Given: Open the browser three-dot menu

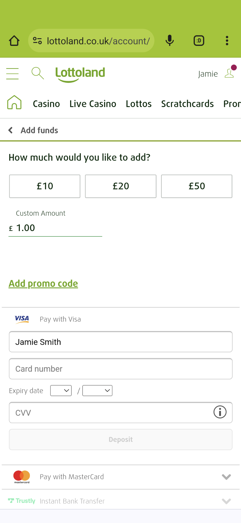Looking at the screenshot, I should [x=227, y=41].
